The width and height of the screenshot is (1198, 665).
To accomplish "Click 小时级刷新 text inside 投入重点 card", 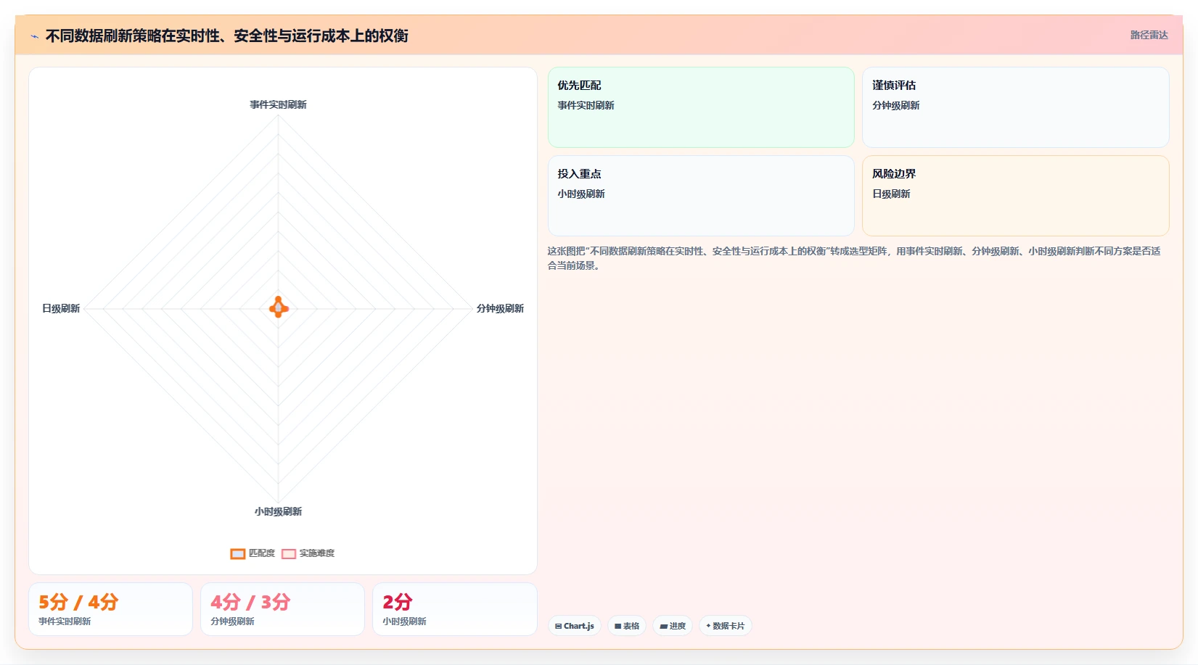I will point(581,194).
